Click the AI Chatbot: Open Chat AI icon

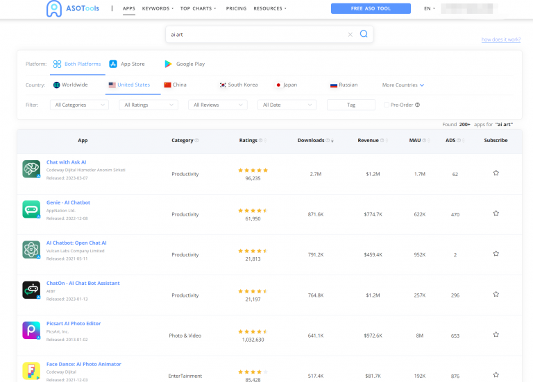31,250
